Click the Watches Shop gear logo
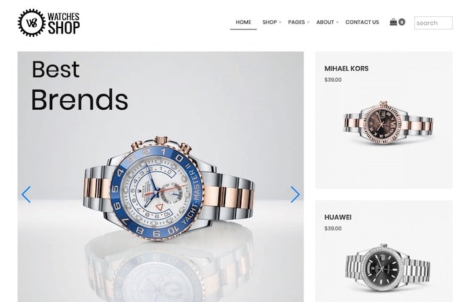This screenshot has width=469, height=302. pos(49,23)
